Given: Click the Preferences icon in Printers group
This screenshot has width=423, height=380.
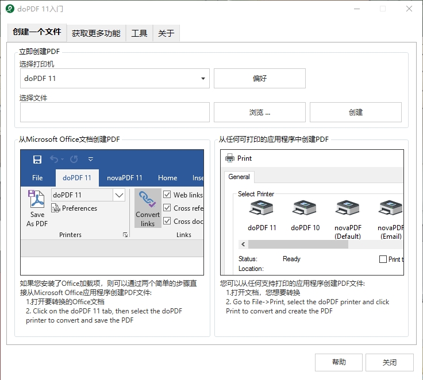Looking at the screenshot, I should [56, 208].
